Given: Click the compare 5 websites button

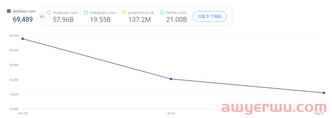Looking at the screenshot, I should coord(210,17).
